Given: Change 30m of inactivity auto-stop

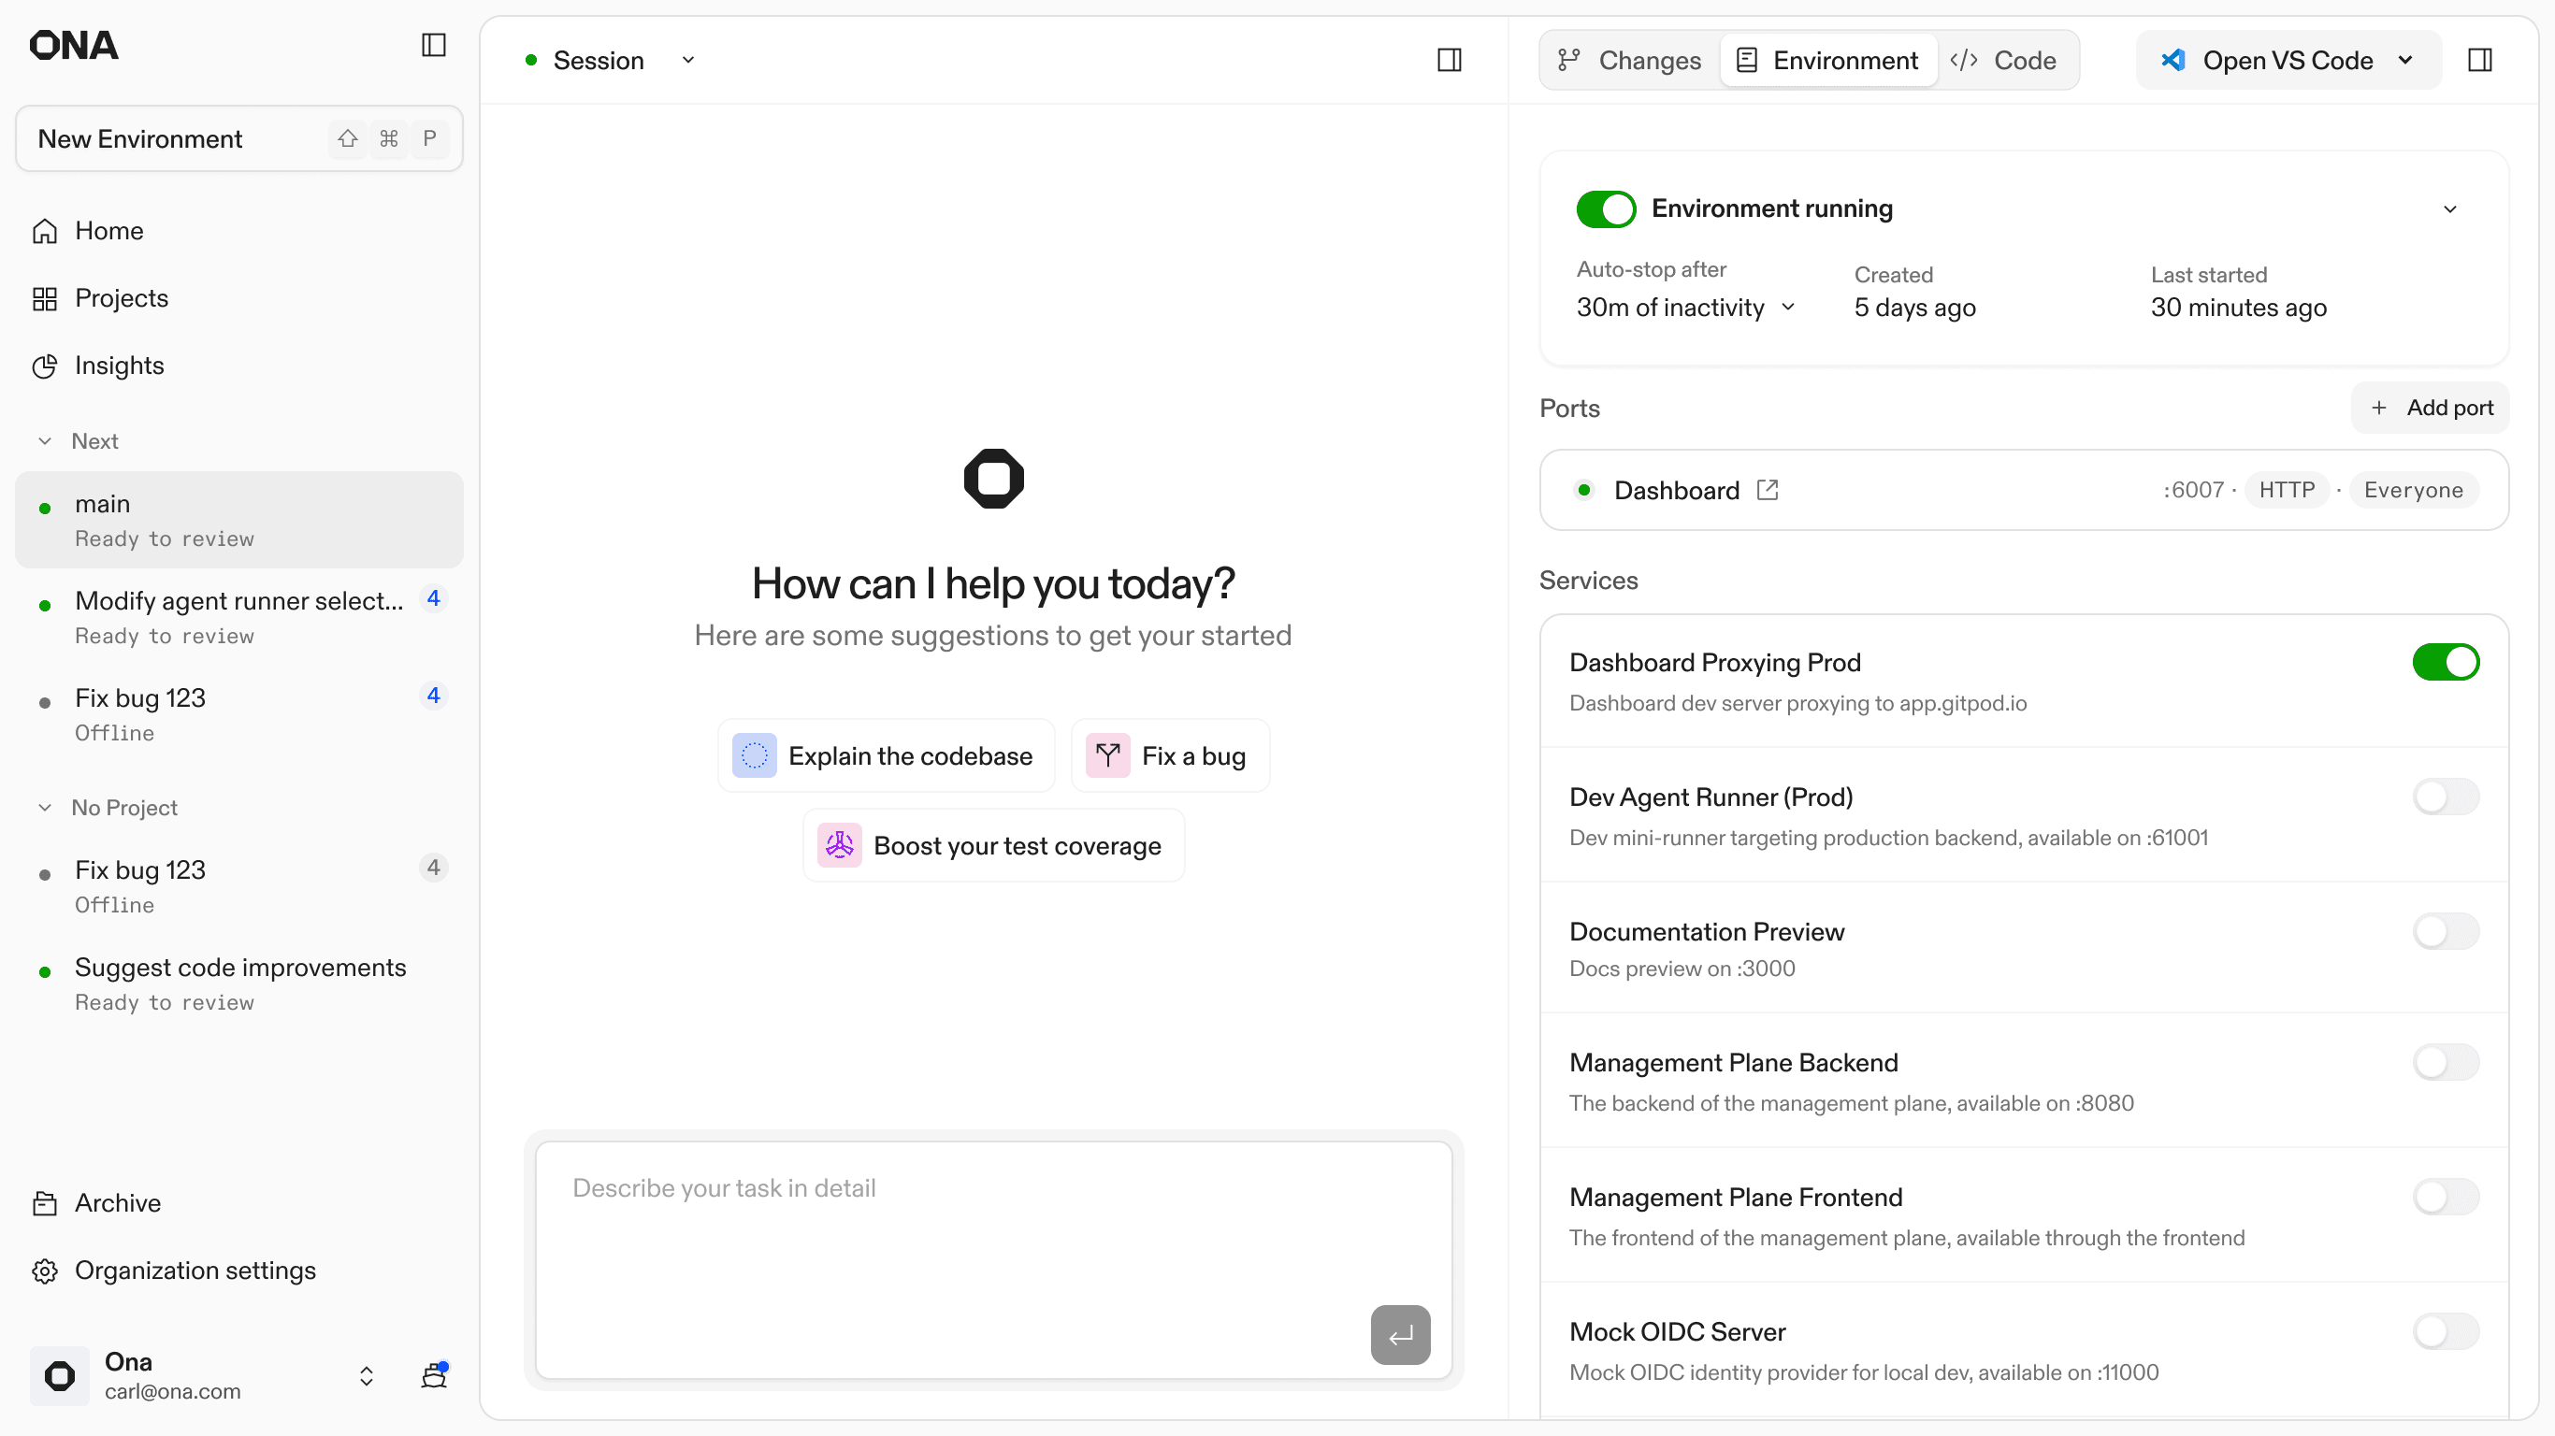Looking at the screenshot, I should tap(1685, 308).
